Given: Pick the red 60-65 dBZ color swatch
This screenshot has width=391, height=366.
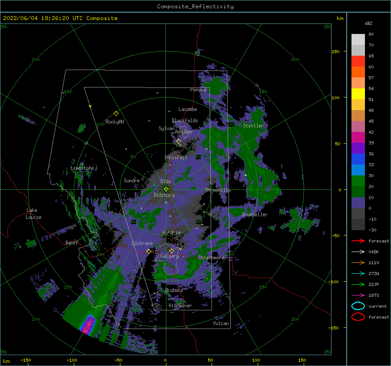Looking at the screenshot, I should coord(358,61).
